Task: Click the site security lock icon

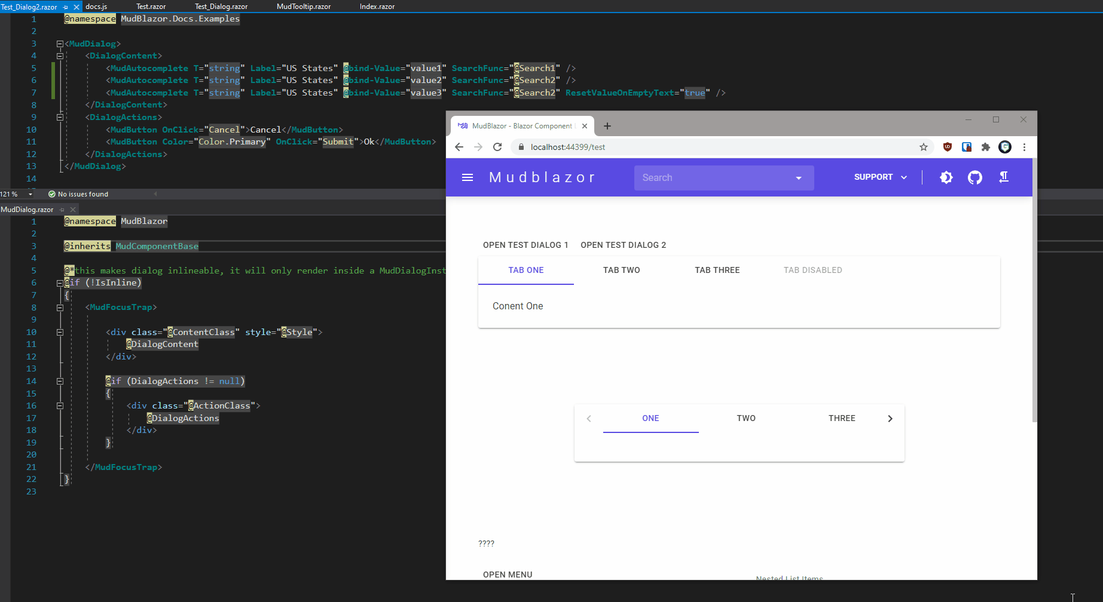Action: tap(520, 147)
